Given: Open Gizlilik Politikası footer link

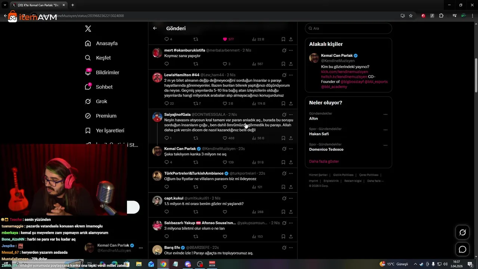Looking at the screenshot, I should click(343, 175).
